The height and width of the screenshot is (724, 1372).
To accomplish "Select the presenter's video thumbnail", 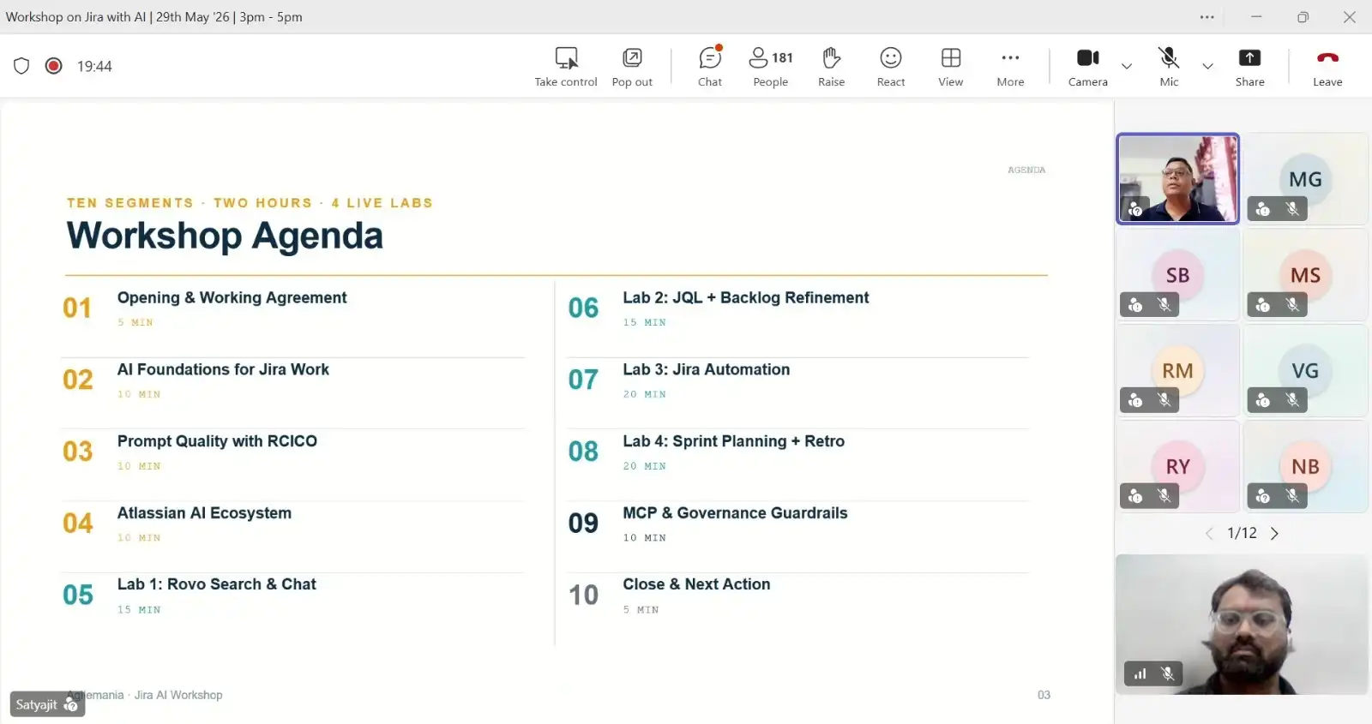I will [1177, 179].
